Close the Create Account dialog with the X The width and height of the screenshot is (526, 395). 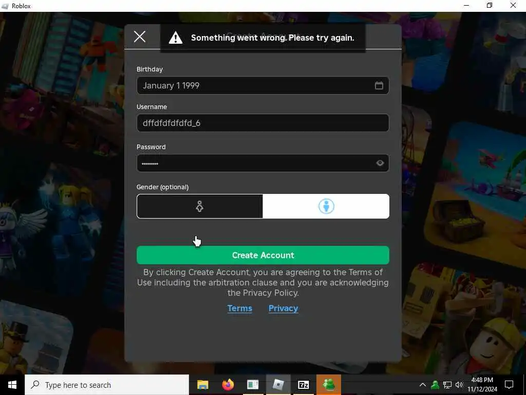[x=140, y=37]
